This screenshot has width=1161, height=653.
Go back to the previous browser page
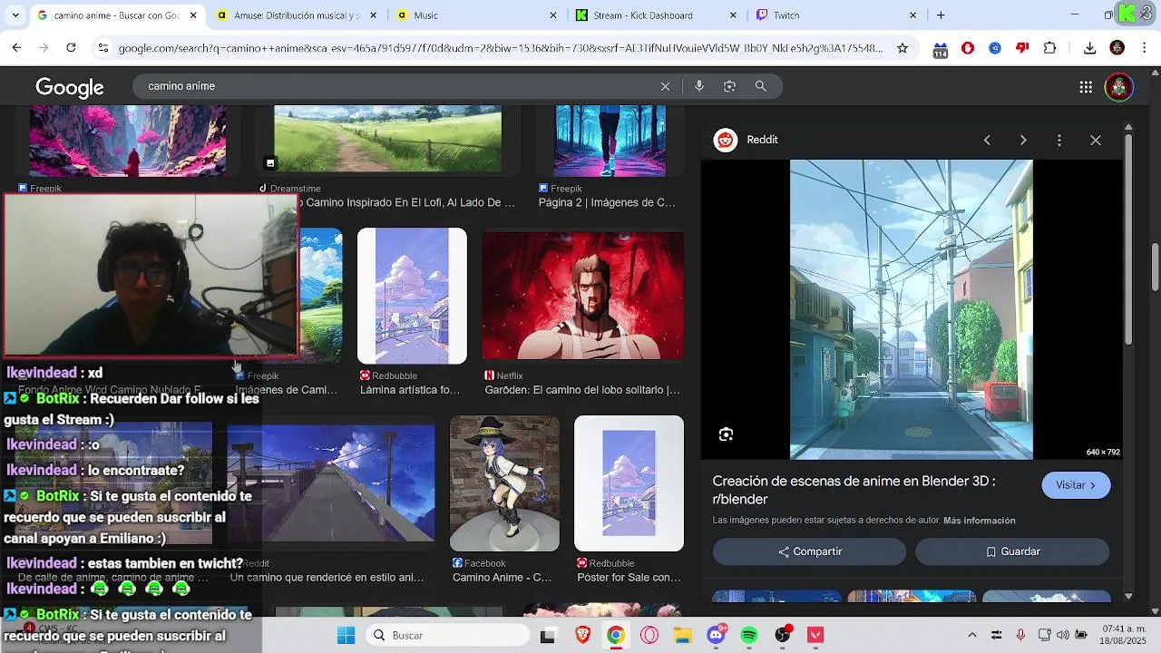point(16,48)
